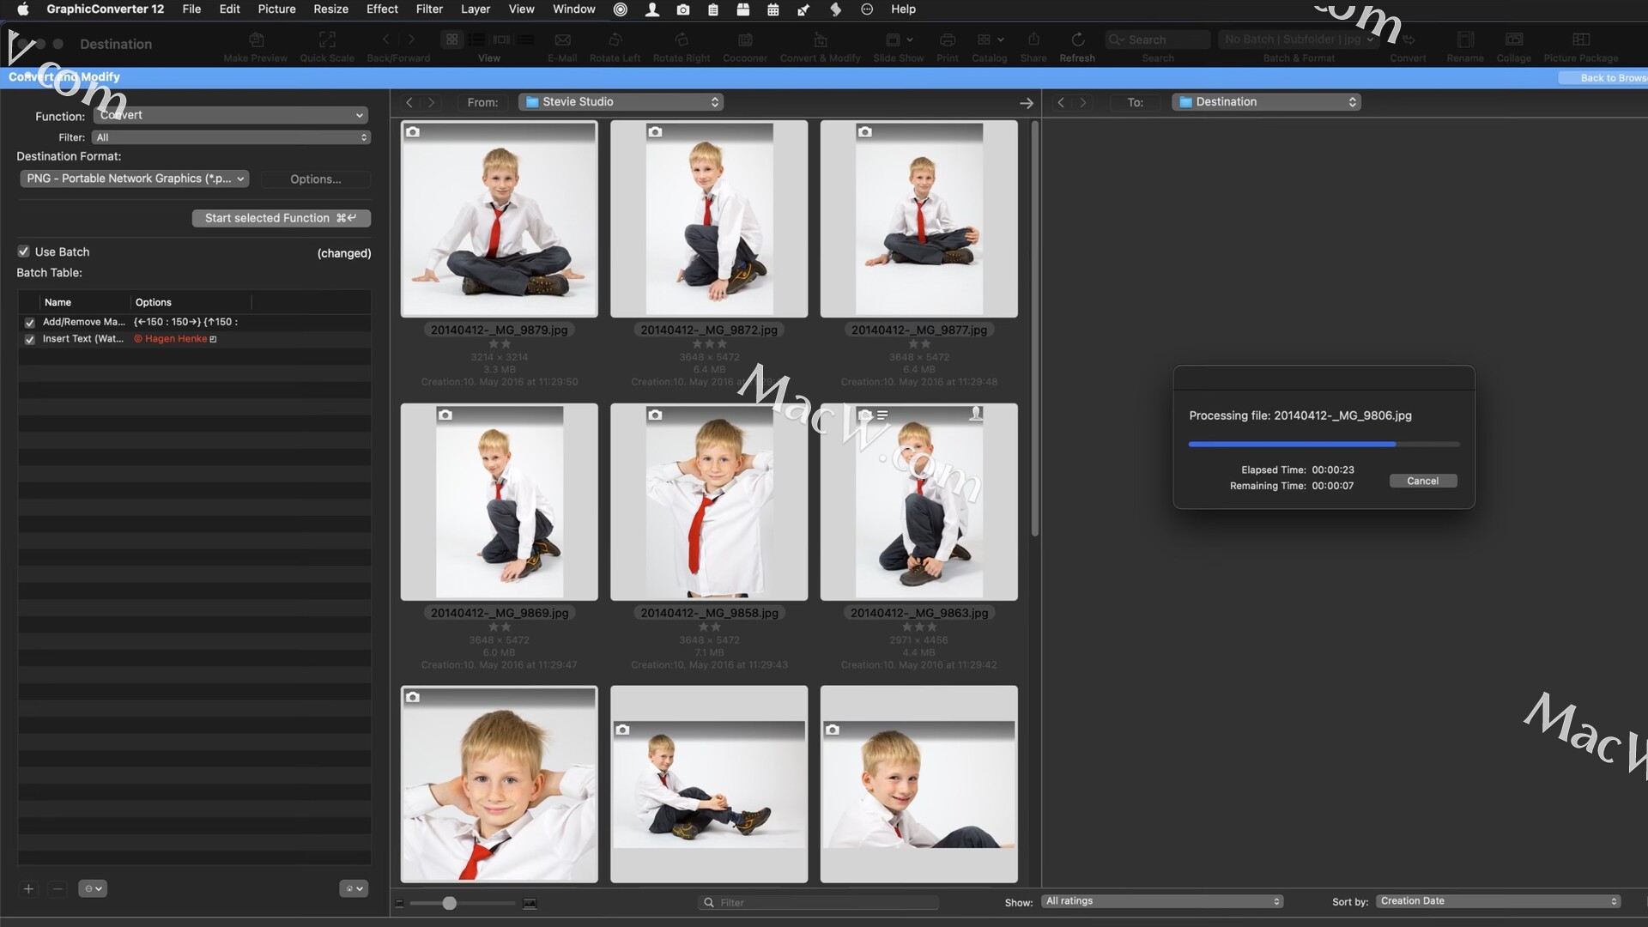
Task: Open the Window menu
Action: coord(573,9)
